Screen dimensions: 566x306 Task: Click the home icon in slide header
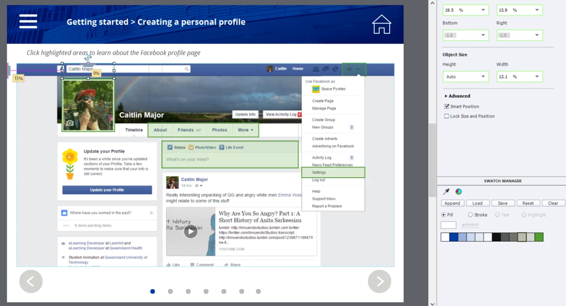[382, 25]
